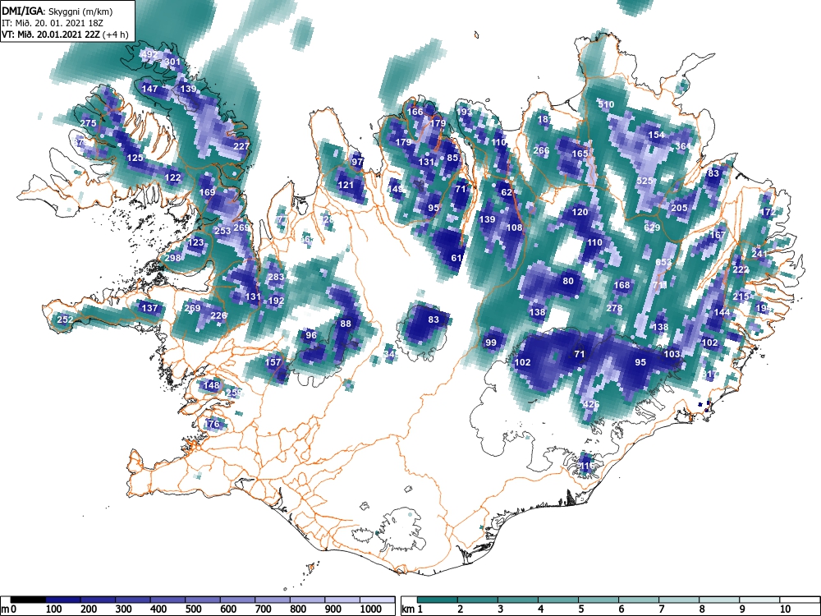Click the visibility value 125 on the map

pos(135,158)
